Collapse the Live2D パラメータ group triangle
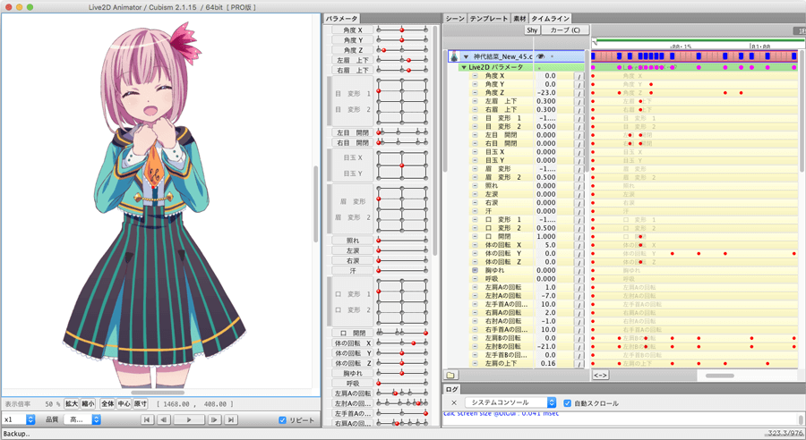Viewport: 806px width, 440px height. coord(464,67)
